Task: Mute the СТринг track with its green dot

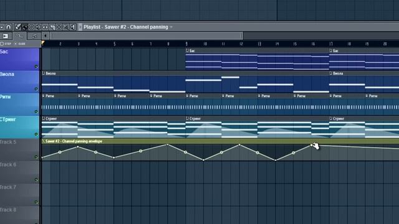Action: pyautogui.click(x=36, y=134)
